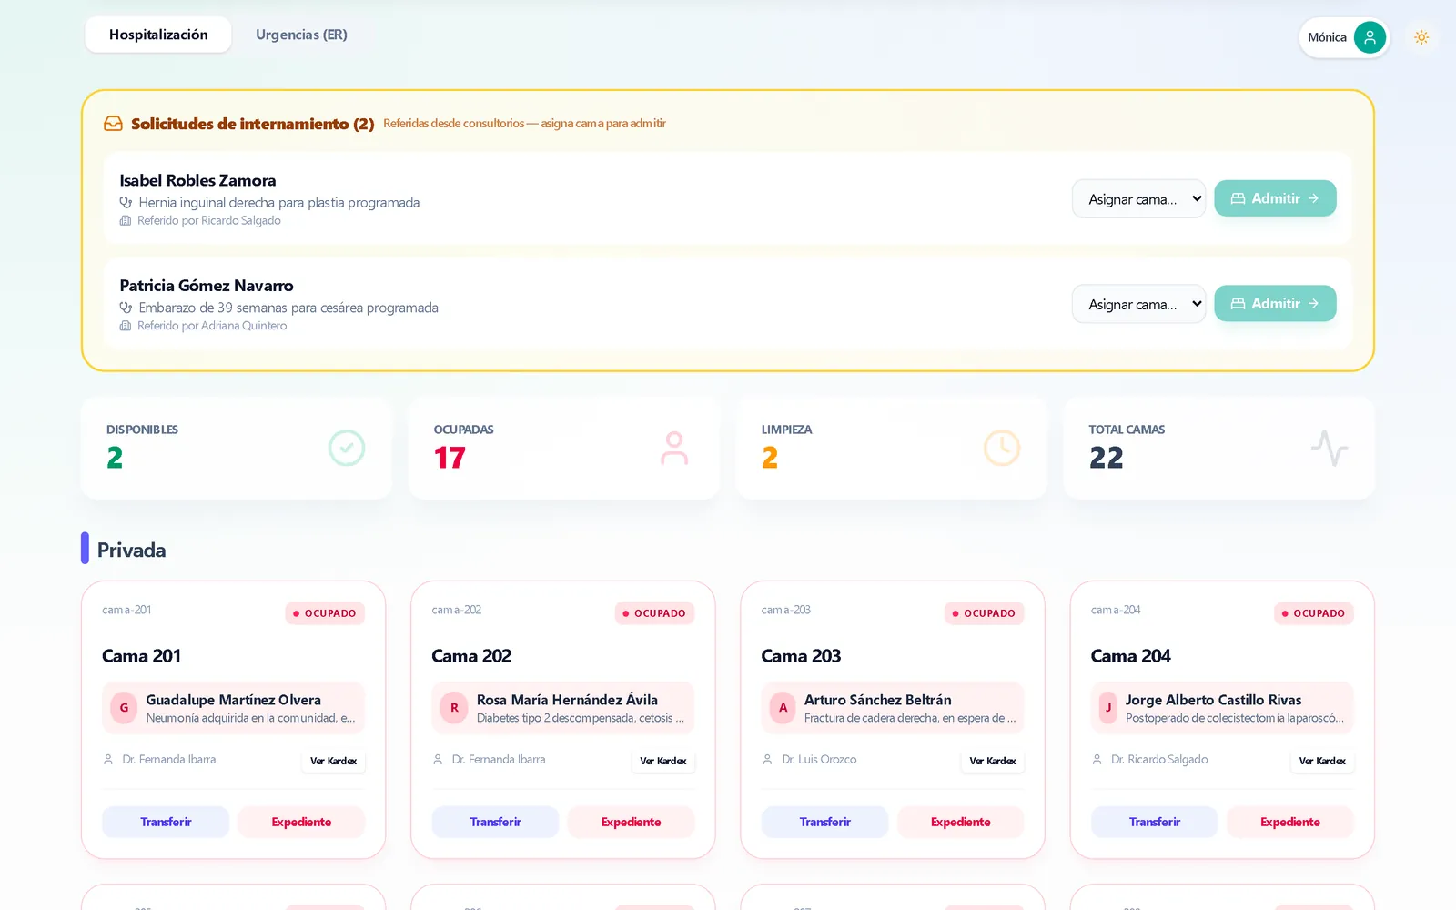
Task: Transfer the patient in Cama 202
Action: coord(495,822)
